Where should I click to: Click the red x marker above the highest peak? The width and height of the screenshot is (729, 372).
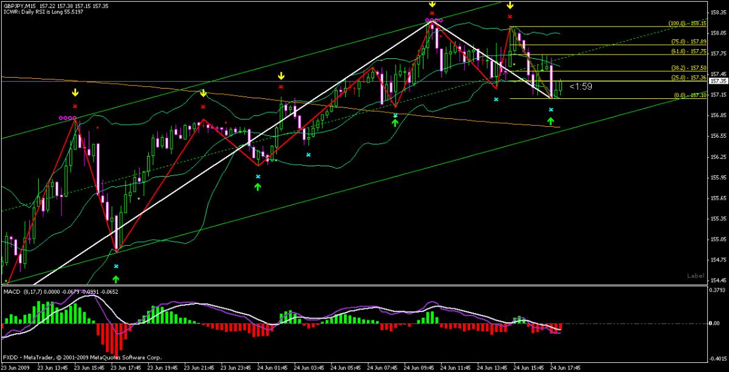click(432, 13)
